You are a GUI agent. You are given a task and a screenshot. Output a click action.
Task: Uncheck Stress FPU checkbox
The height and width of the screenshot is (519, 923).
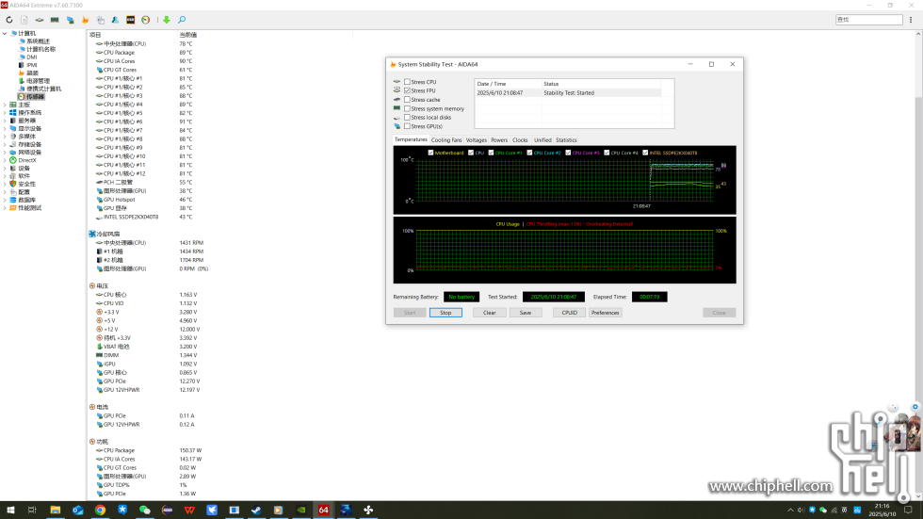(407, 90)
